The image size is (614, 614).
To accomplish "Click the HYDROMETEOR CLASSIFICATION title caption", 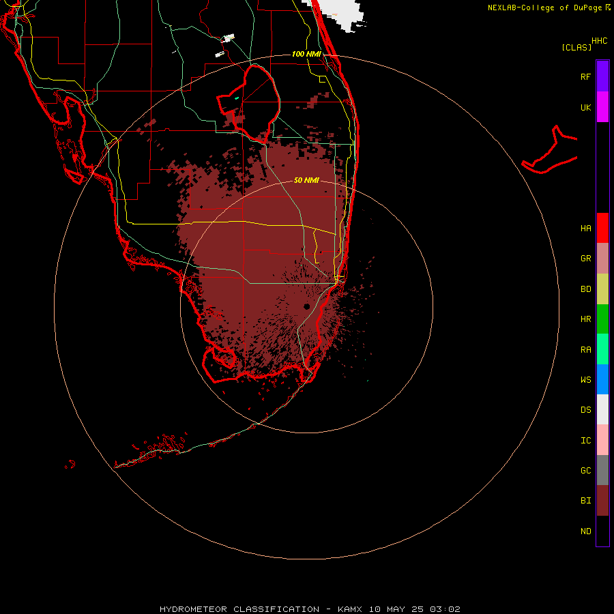I will [310, 609].
